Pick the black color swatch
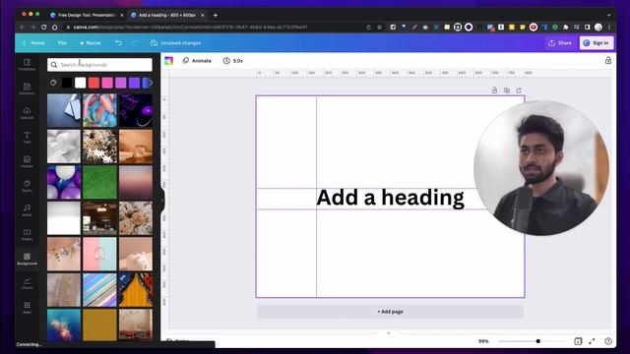The image size is (630, 354). click(67, 83)
